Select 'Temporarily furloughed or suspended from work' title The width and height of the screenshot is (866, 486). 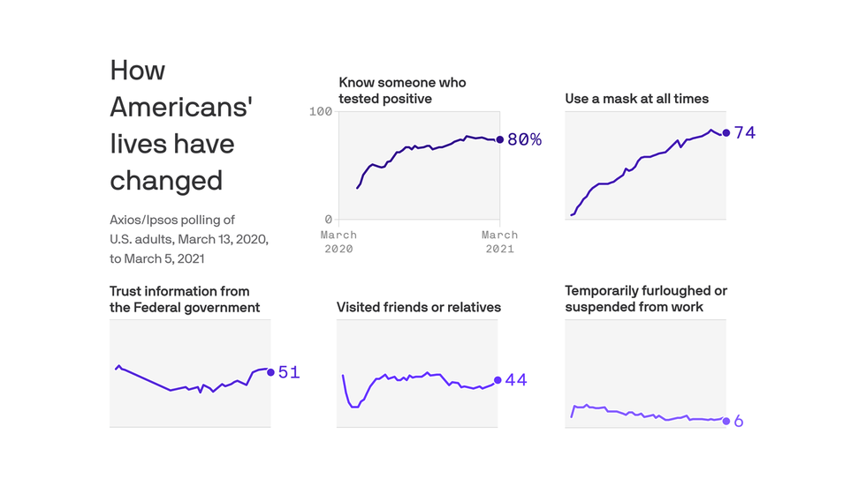pyautogui.click(x=646, y=299)
